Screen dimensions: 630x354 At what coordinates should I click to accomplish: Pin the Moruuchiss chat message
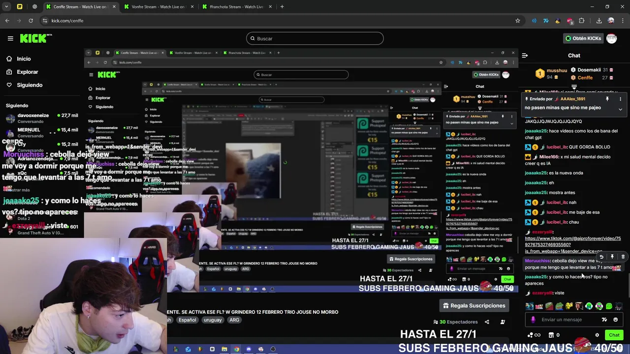[x=612, y=257]
